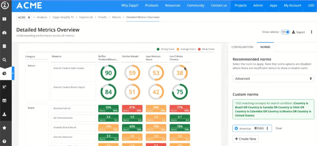
Task: Toggle the Show sidebar switch
Action: (x=285, y=32)
